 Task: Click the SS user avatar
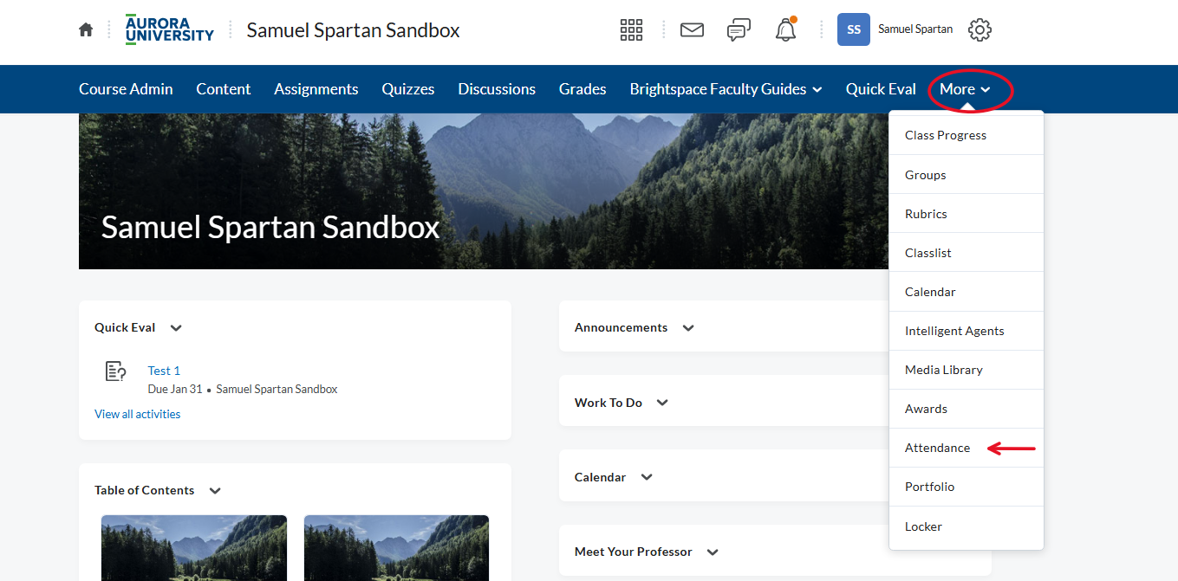[854, 29]
